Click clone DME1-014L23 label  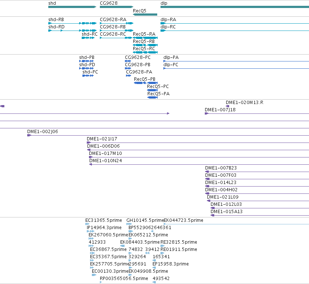point(221,183)
